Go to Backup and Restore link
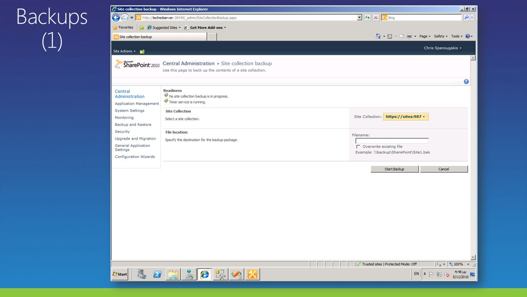Screen dimensions: 527x297 [133, 125]
